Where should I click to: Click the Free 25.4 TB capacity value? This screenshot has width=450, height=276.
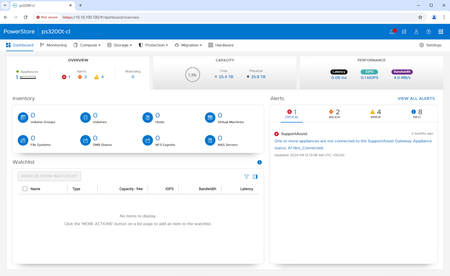(226, 77)
